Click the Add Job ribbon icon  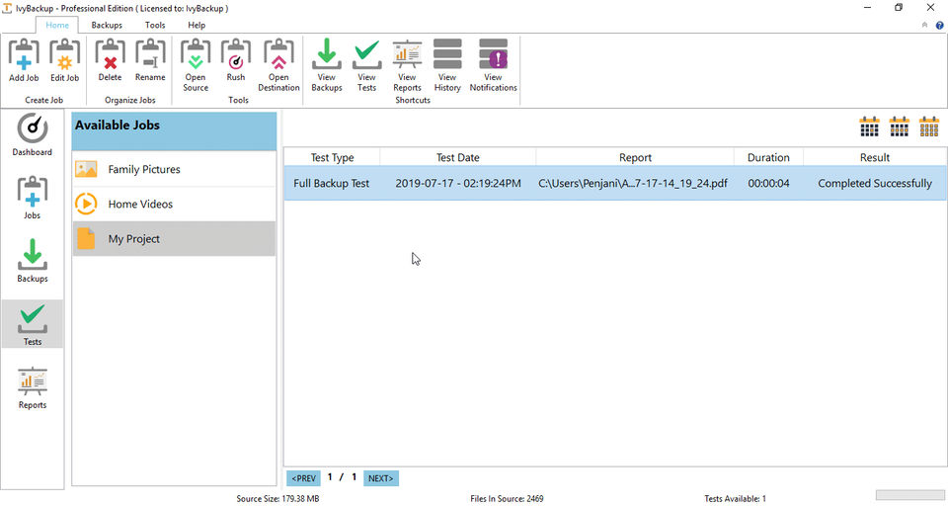(24, 60)
